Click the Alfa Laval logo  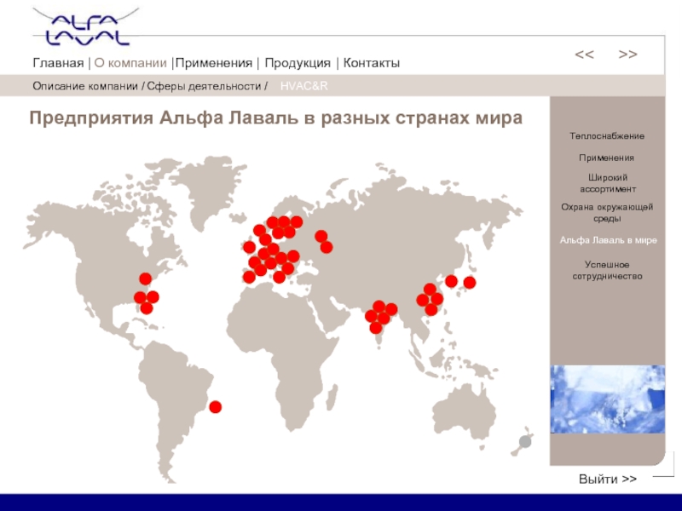coord(86,27)
